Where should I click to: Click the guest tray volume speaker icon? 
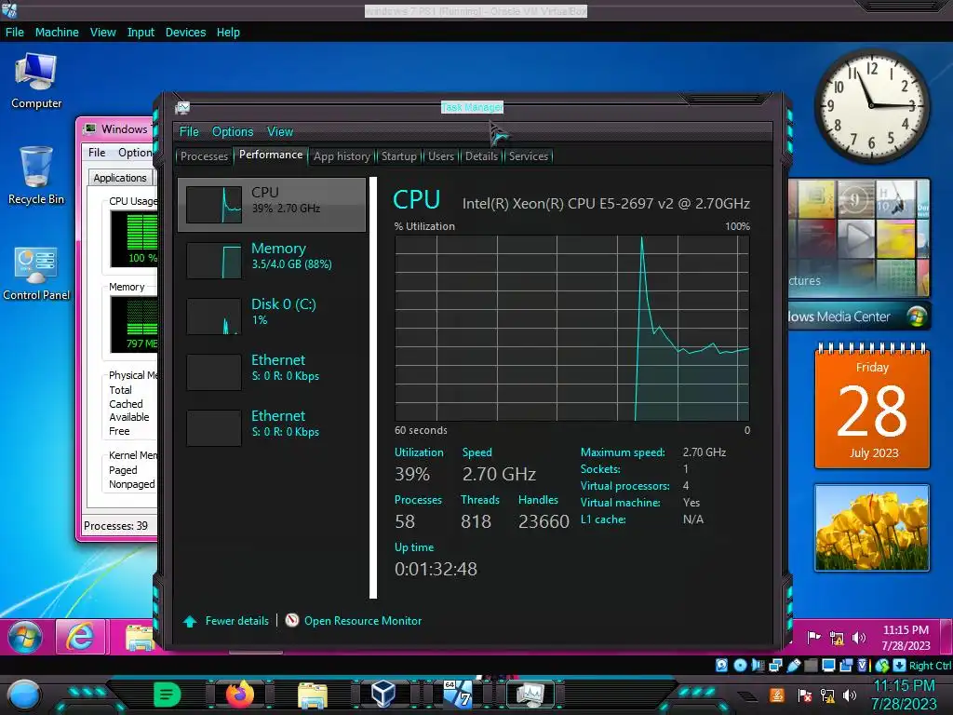(x=858, y=637)
